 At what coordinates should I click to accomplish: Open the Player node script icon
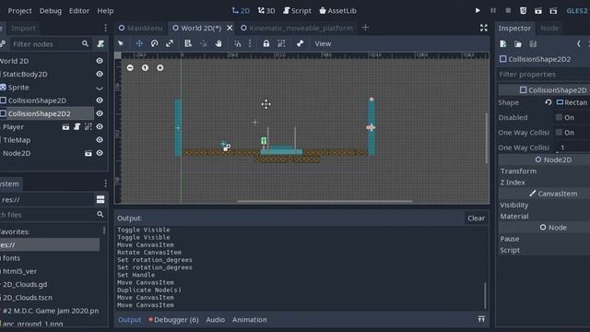(77, 127)
